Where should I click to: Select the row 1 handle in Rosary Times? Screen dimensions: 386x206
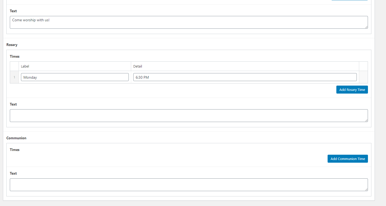pyautogui.click(x=14, y=77)
